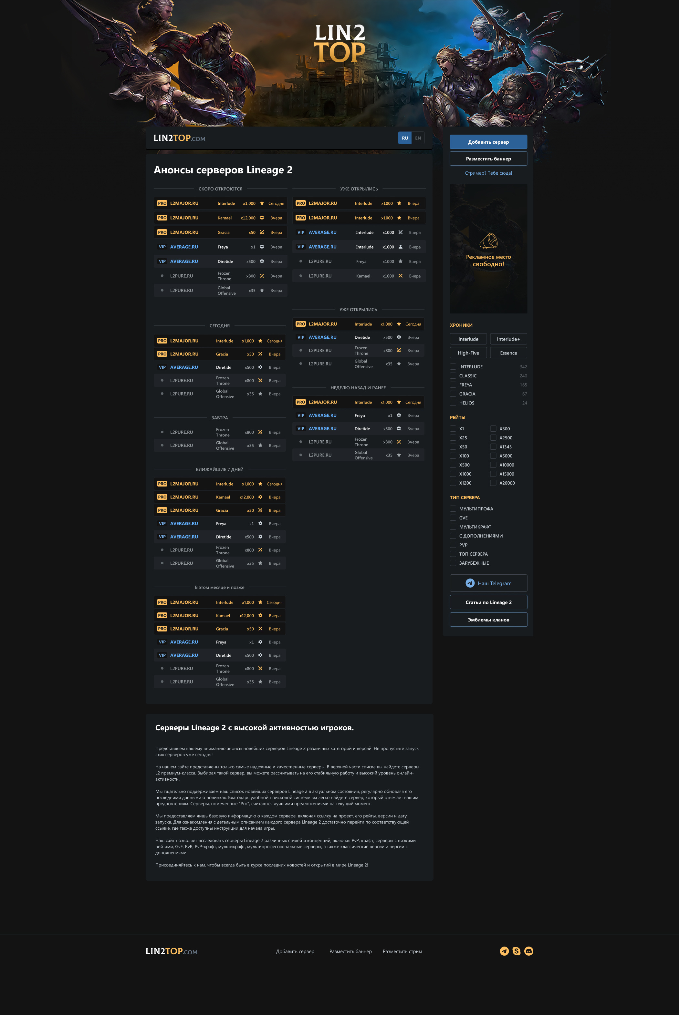Click the star icon on L2MAJOR.RU Interlude row
This screenshot has height=1015, width=679.
click(262, 203)
